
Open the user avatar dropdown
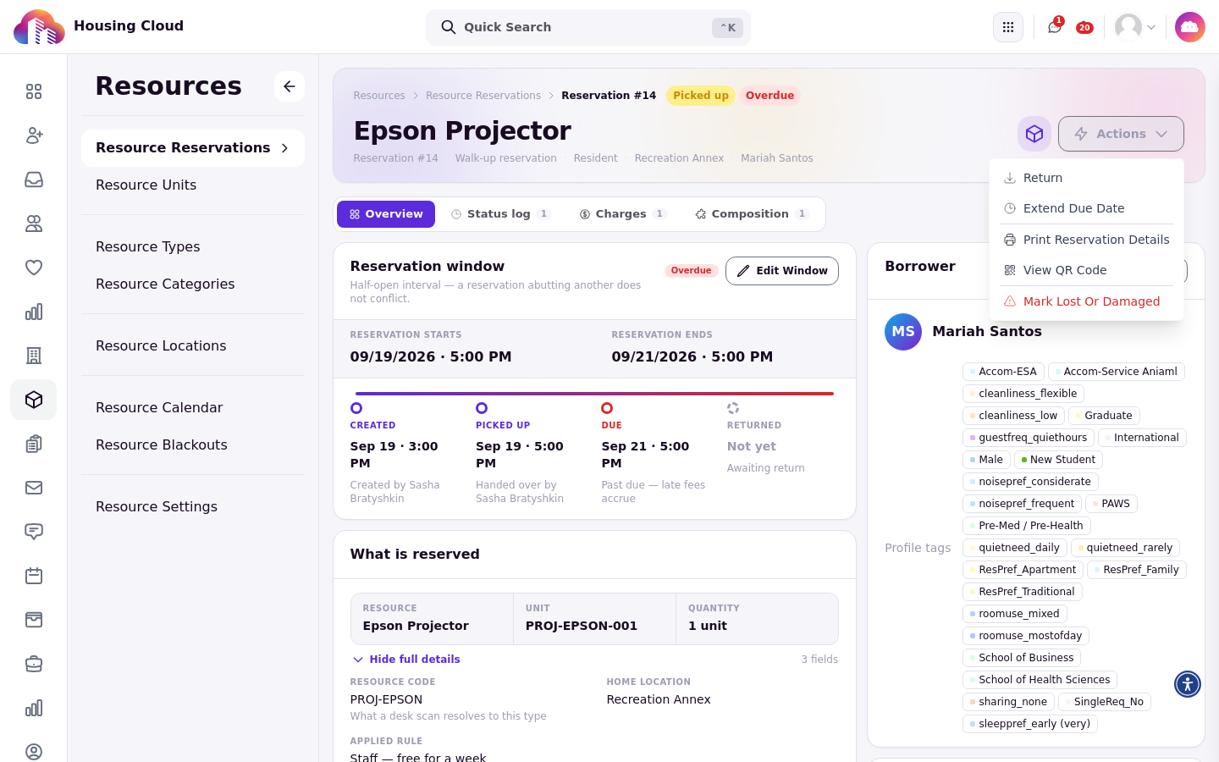pos(1135,27)
